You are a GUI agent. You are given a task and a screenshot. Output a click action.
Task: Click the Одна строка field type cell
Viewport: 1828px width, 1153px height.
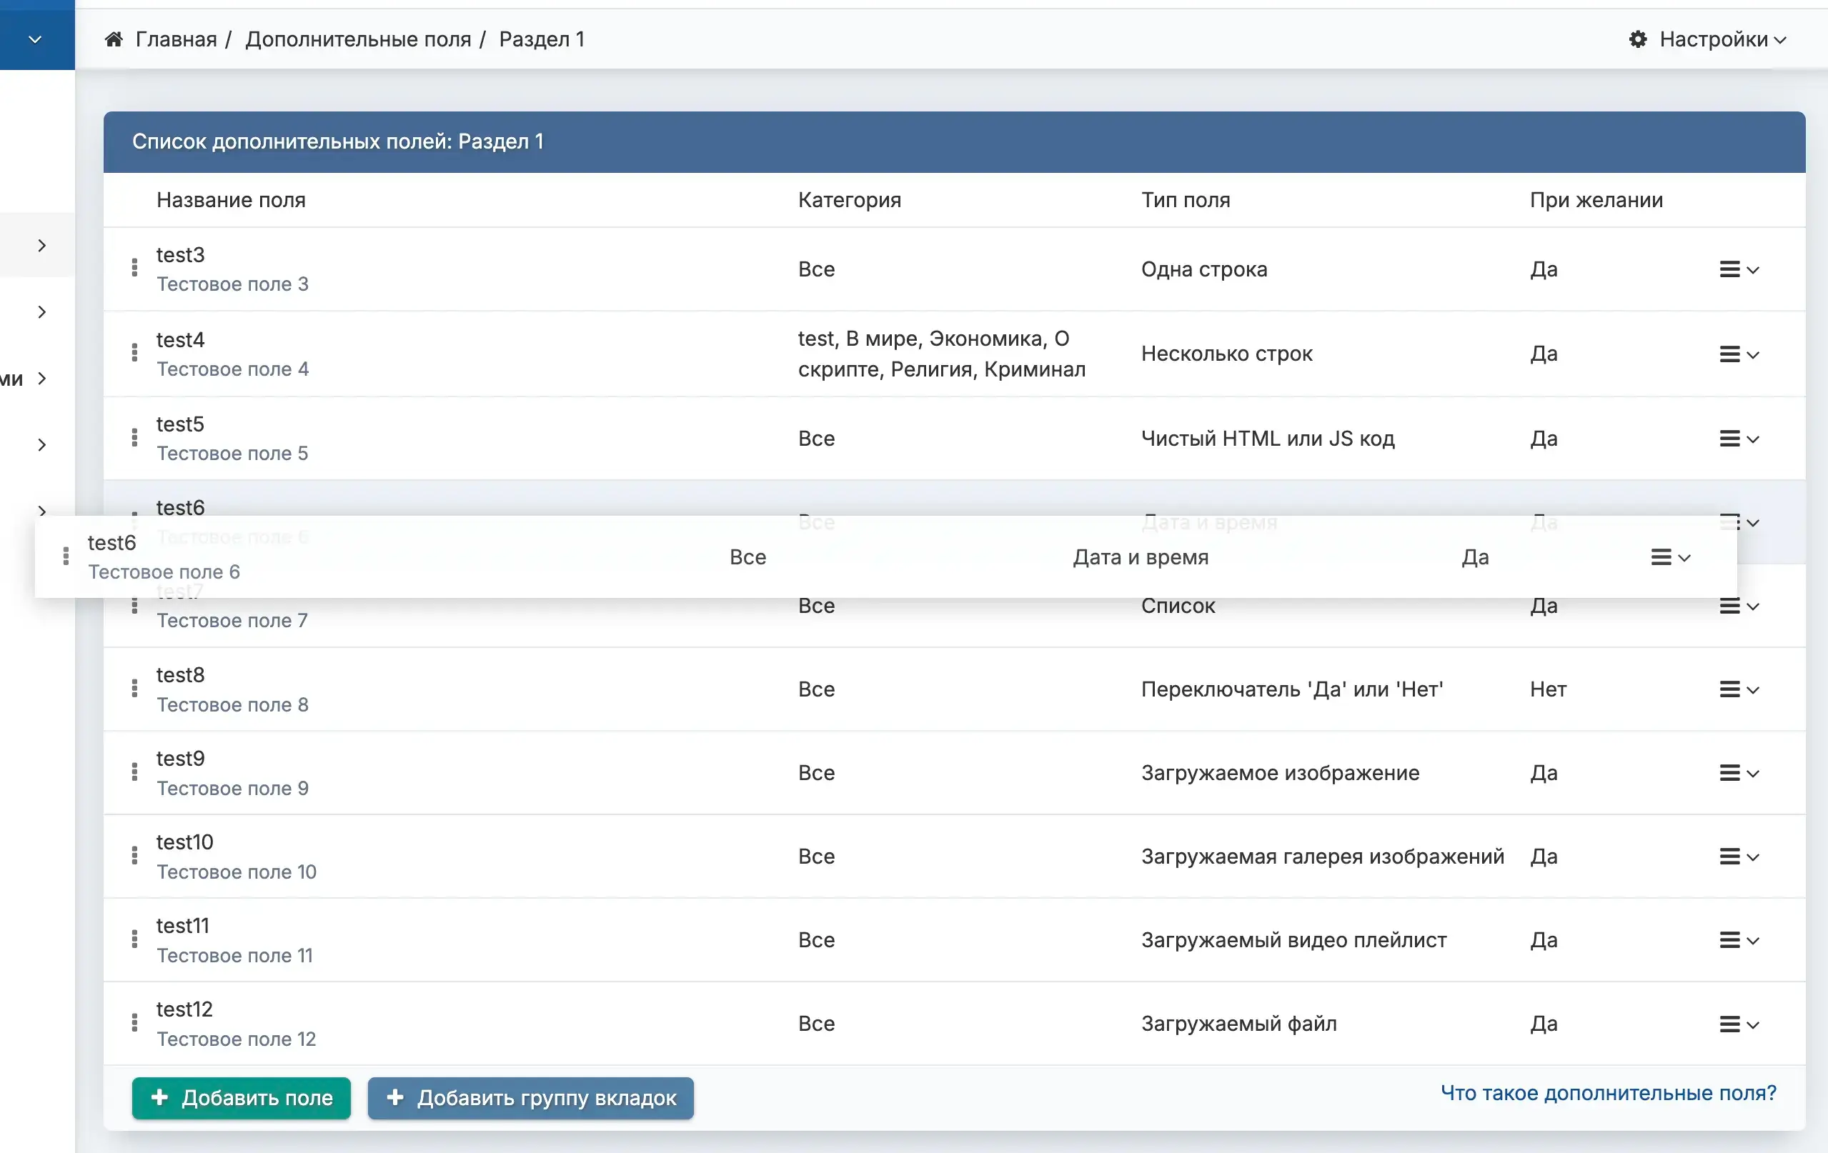(x=1204, y=269)
